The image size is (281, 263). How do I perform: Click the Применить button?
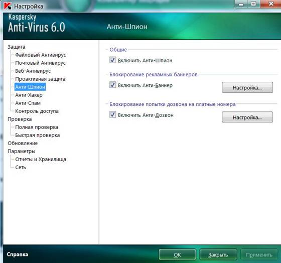click(x=259, y=254)
